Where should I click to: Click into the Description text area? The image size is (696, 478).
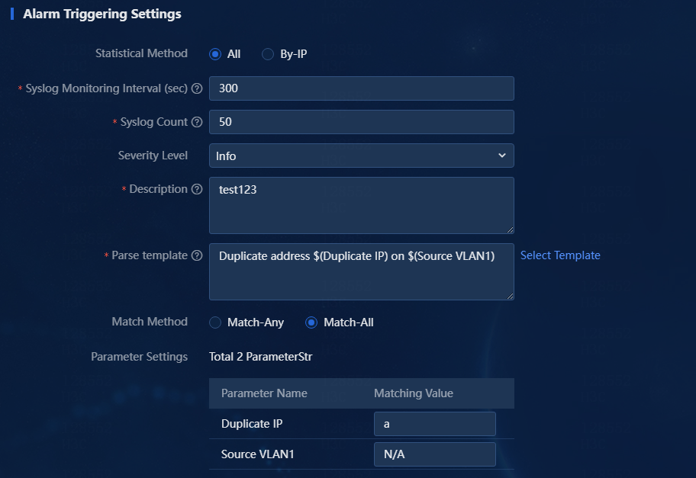click(x=361, y=205)
